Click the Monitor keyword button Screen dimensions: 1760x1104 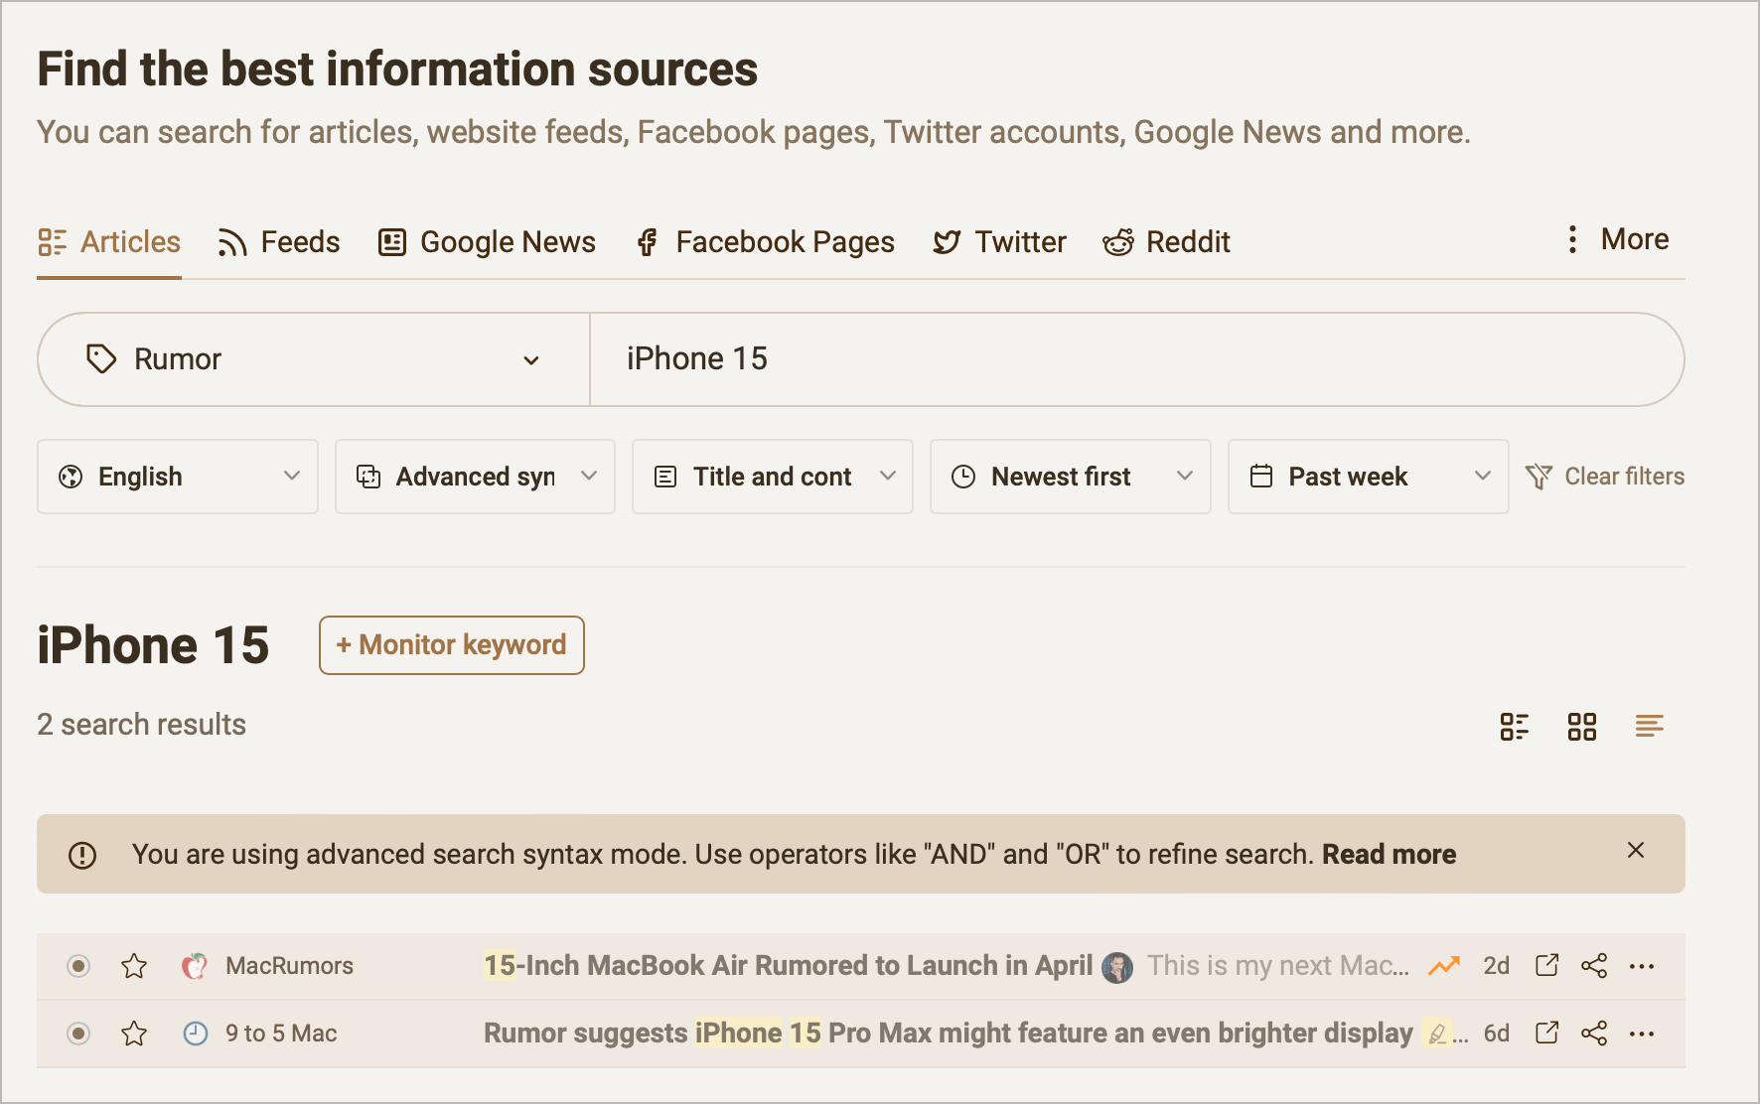pyautogui.click(x=451, y=644)
